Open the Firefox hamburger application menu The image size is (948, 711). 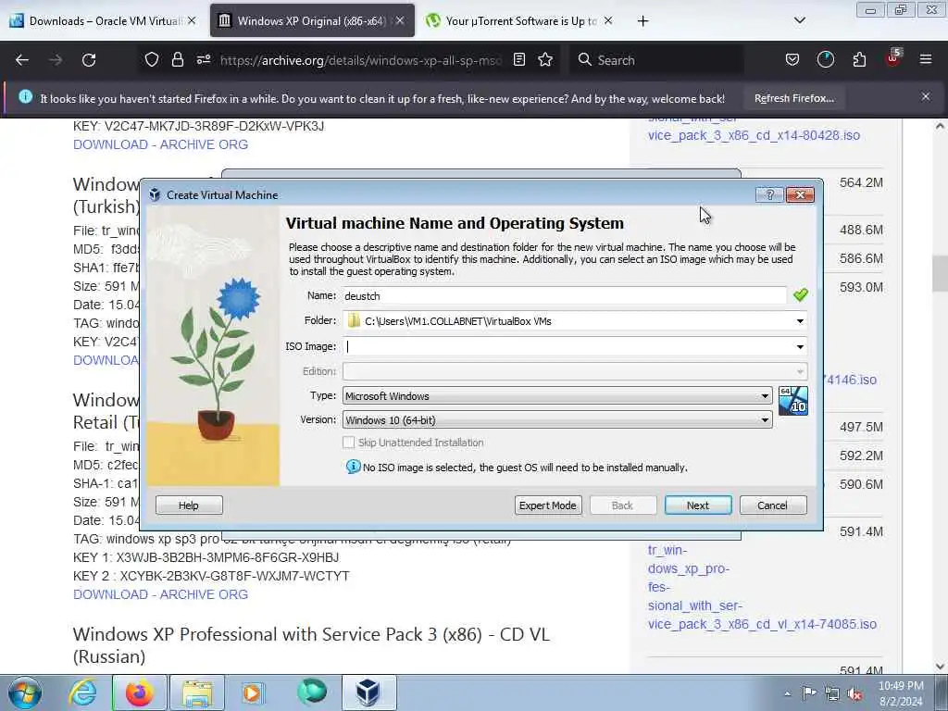click(926, 59)
